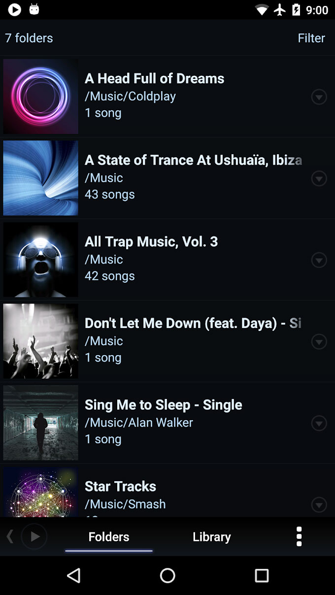The height and width of the screenshot is (595, 335).
Task: Expand options for A Head Full of Dreams
Action: [319, 97]
